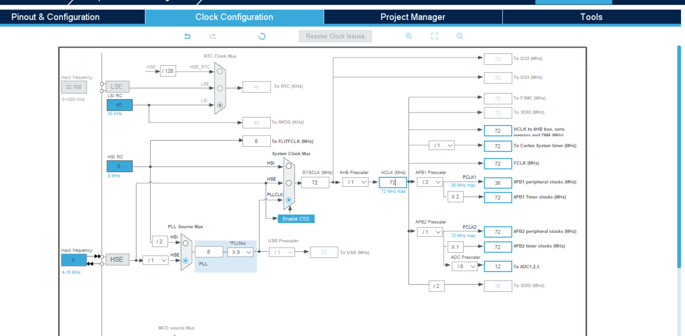Open the PLLMul X 9 dropdown
This screenshot has height=336, width=685.
240,252
